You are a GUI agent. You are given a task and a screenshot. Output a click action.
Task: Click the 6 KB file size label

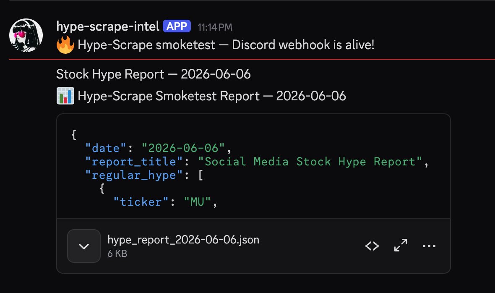pos(117,254)
